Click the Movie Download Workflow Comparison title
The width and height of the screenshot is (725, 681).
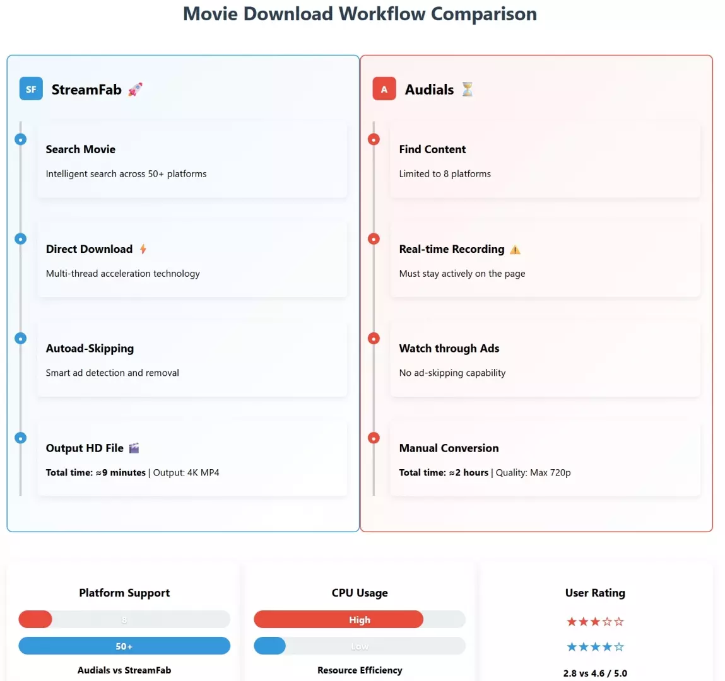[360, 14]
